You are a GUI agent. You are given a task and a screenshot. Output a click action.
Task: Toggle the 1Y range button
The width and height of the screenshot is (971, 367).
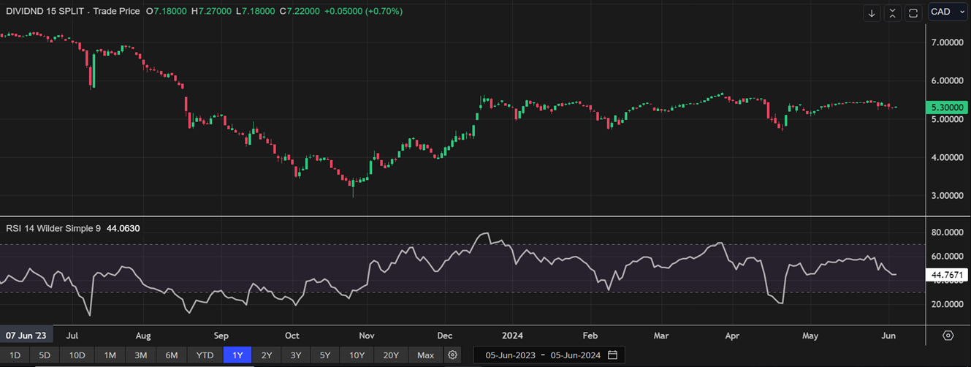[x=237, y=355]
